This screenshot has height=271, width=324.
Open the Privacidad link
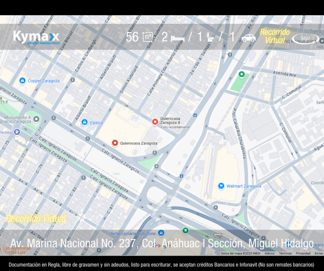click(x=303, y=253)
